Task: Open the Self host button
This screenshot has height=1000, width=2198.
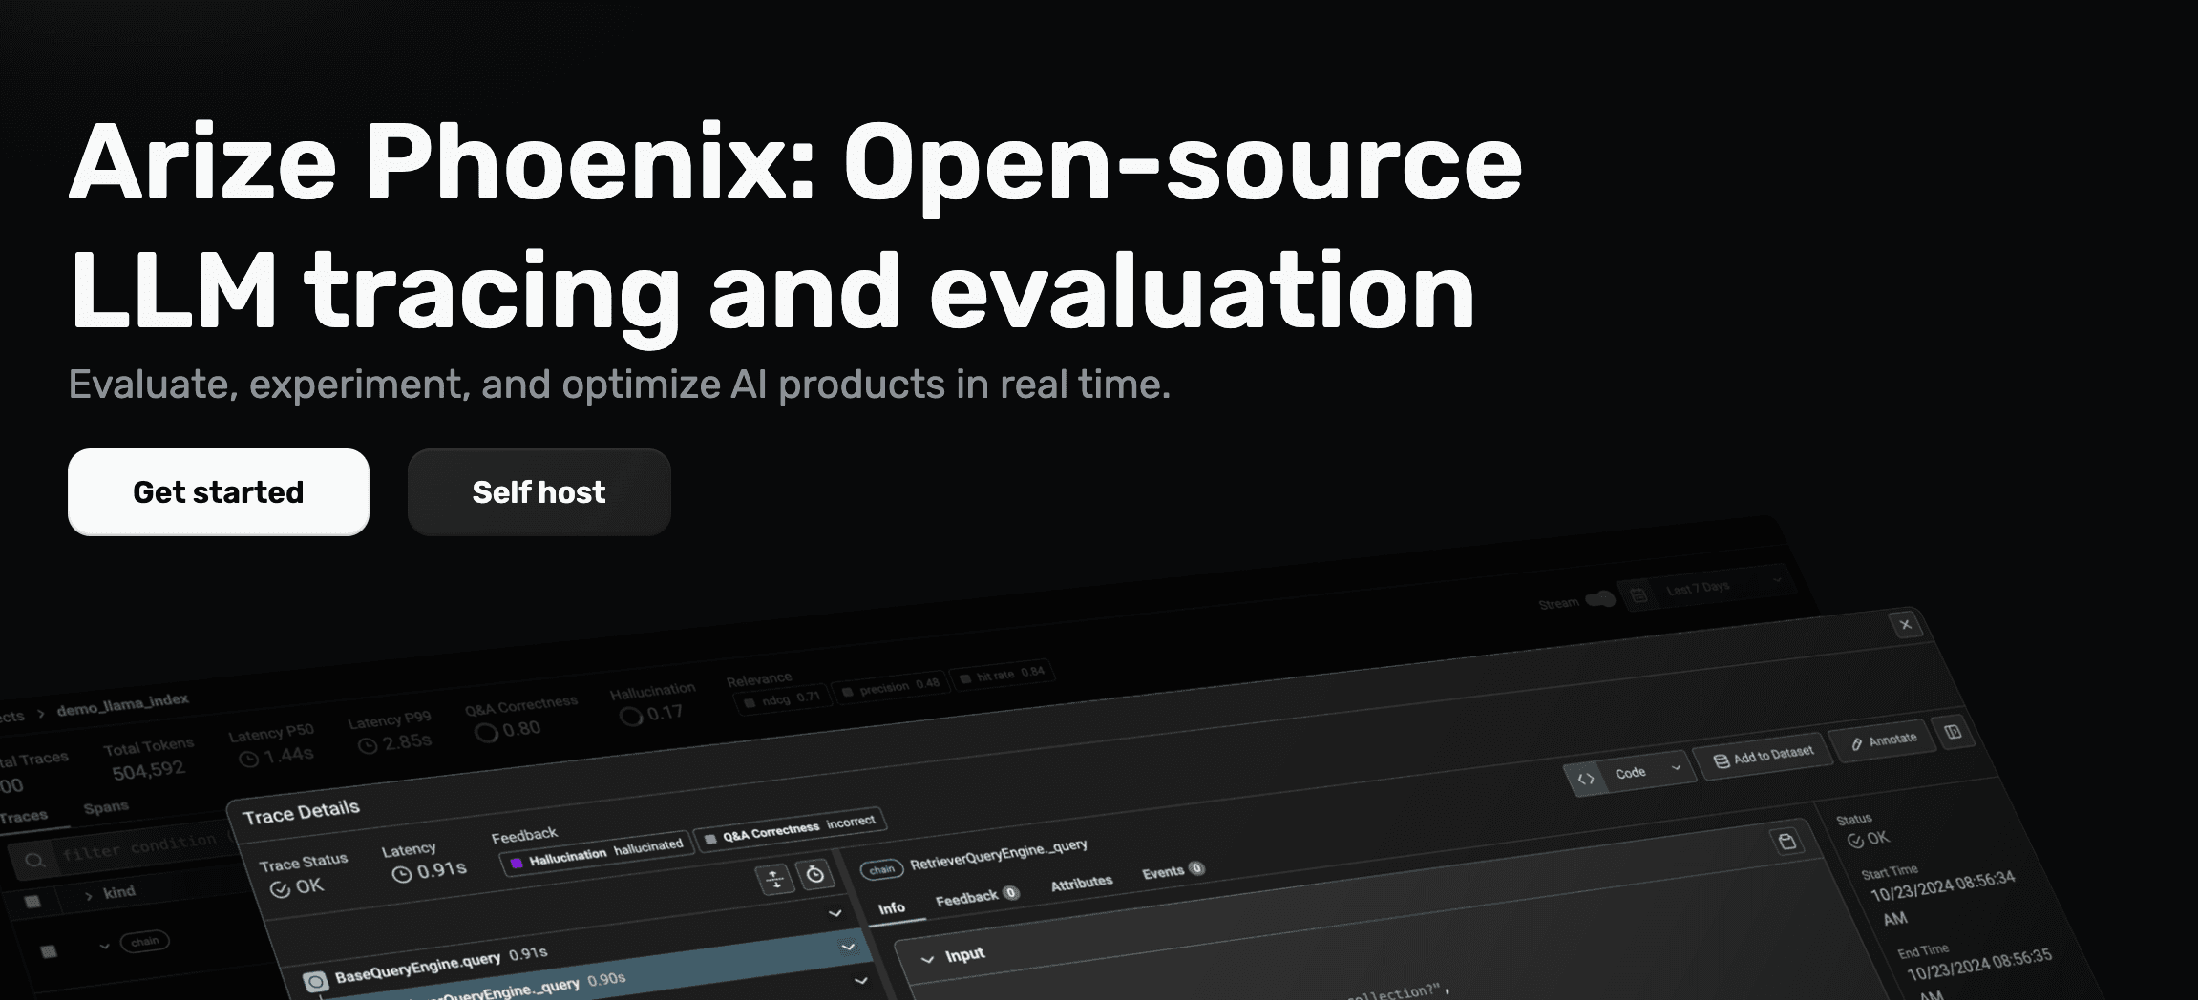Action: pos(539,492)
